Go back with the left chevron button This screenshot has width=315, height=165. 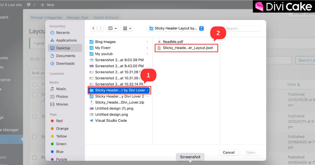coord(94,28)
